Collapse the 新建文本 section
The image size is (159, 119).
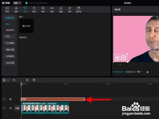click(10, 18)
